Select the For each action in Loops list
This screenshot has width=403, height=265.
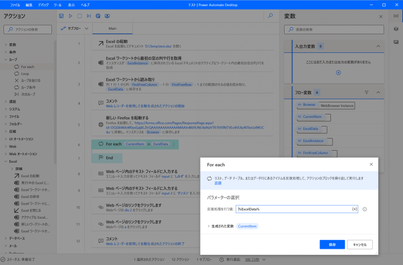(28, 67)
